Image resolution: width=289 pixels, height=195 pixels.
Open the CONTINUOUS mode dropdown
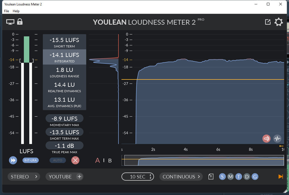tap(181, 177)
